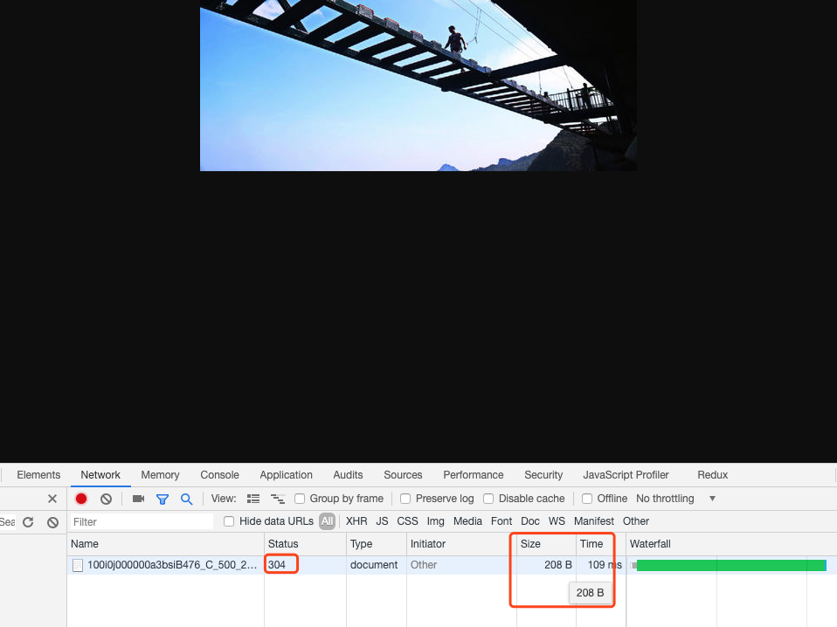Click the clear icon in the search pane
The image size is (837, 627).
tap(52, 522)
